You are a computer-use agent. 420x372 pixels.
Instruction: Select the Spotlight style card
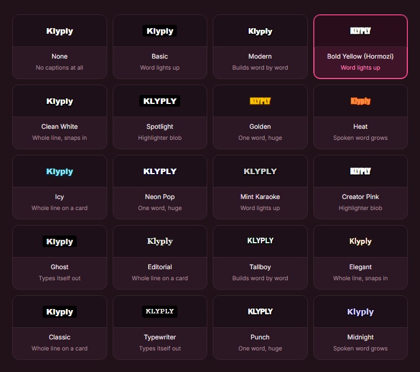click(160, 117)
